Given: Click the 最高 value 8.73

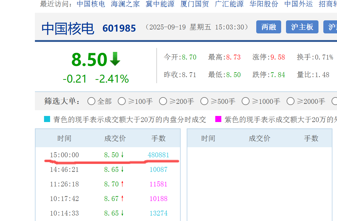Looking at the screenshot, I should tap(233, 57).
